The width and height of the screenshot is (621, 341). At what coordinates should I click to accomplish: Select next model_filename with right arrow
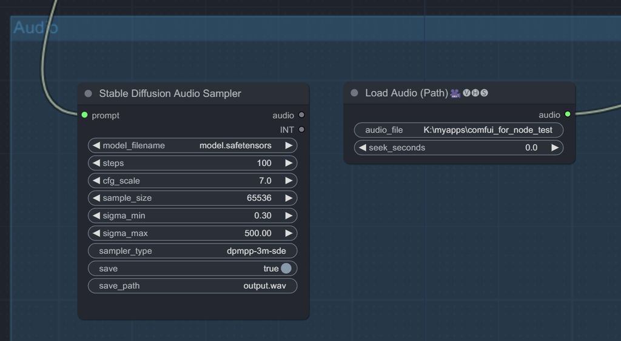point(289,145)
